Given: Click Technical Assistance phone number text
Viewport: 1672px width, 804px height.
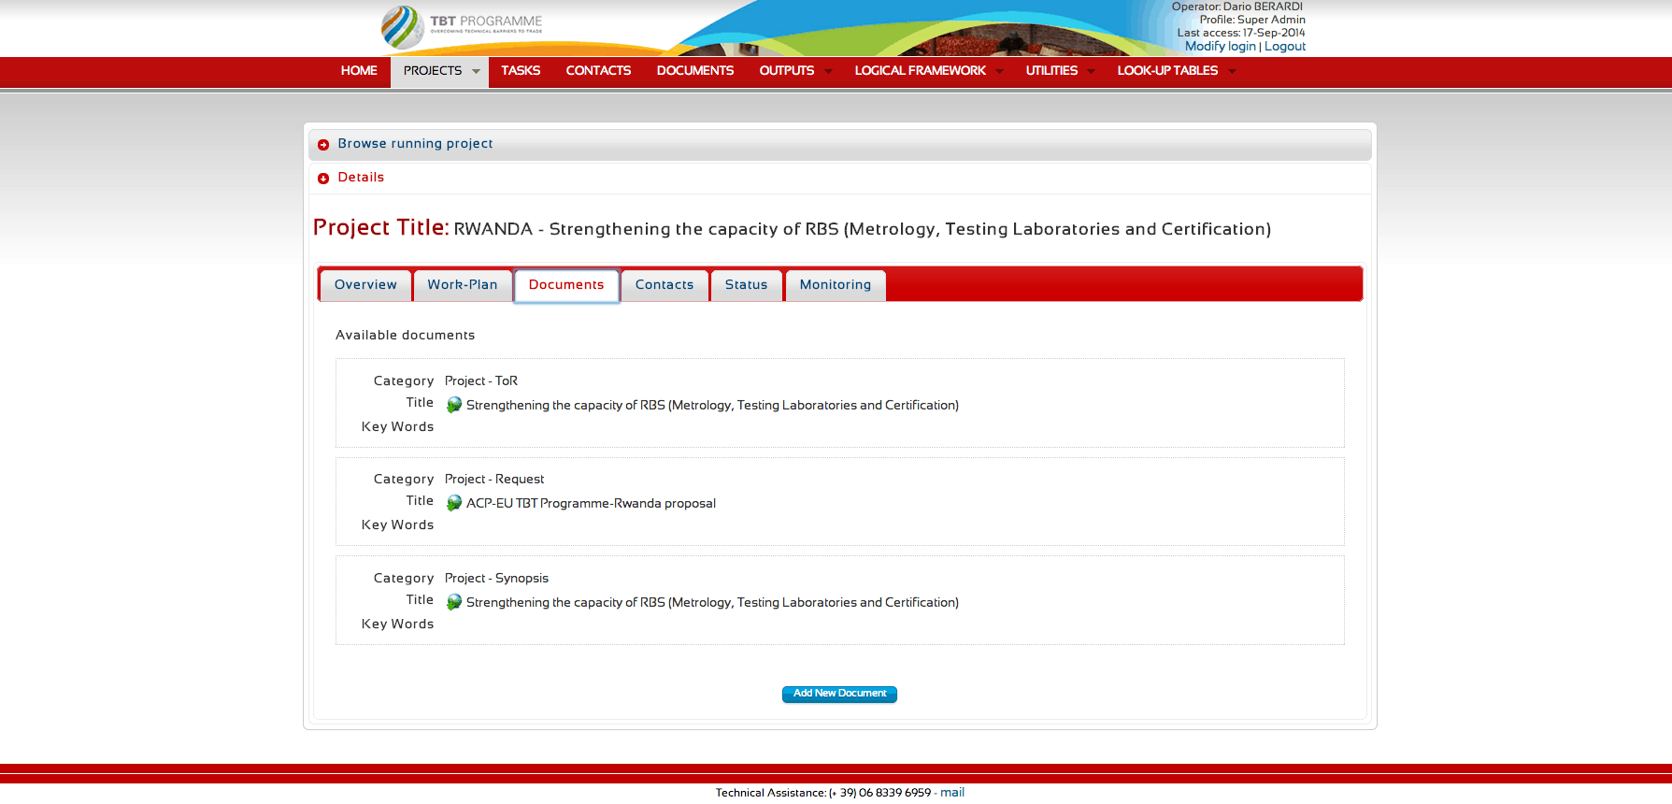Looking at the screenshot, I should (823, 793).
